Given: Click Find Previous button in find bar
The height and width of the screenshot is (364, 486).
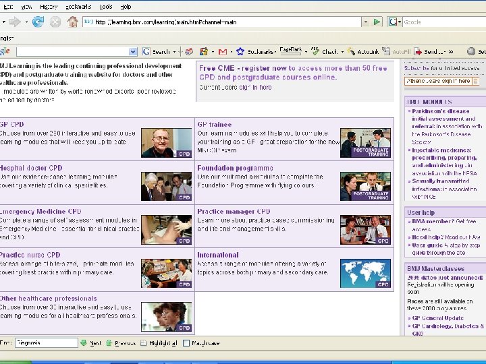Looking at the screenshot, I should [x=121, y=343].
